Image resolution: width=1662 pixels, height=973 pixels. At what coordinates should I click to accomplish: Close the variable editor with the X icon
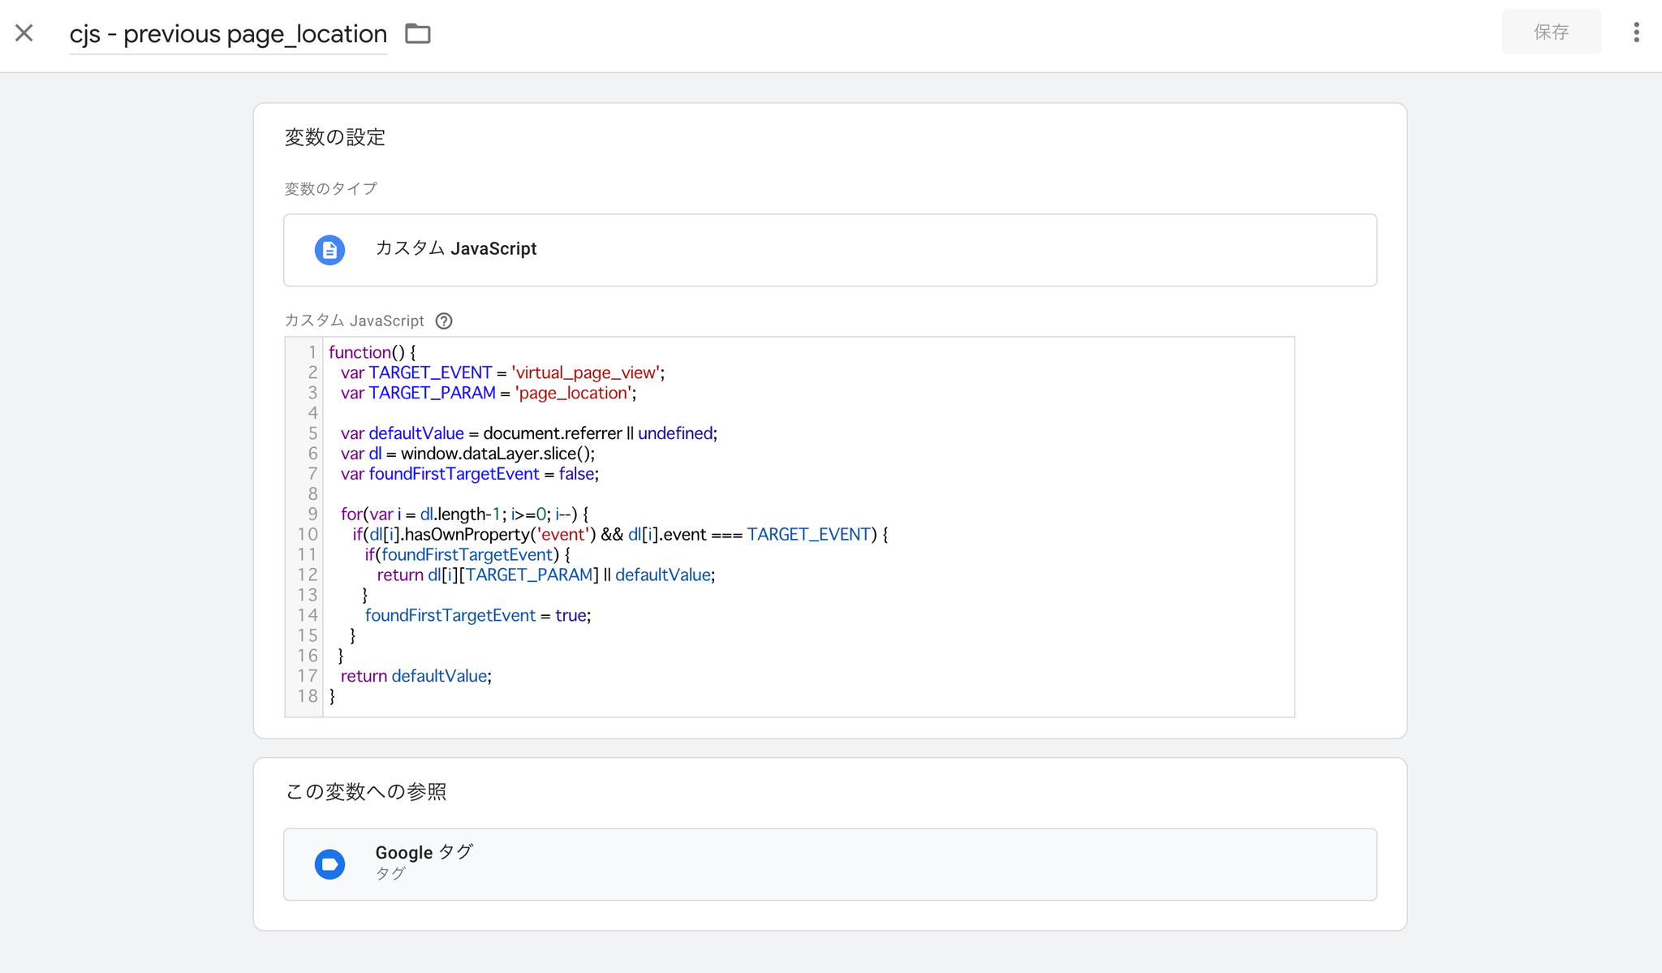point(24,33)
